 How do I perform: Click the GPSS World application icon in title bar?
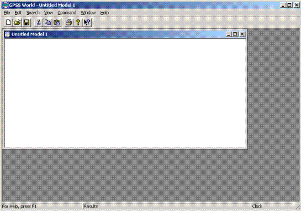pyautogui.click(x=6, y=5)
